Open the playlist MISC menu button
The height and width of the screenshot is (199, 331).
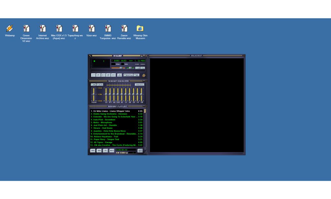click(x=112, y=150)
